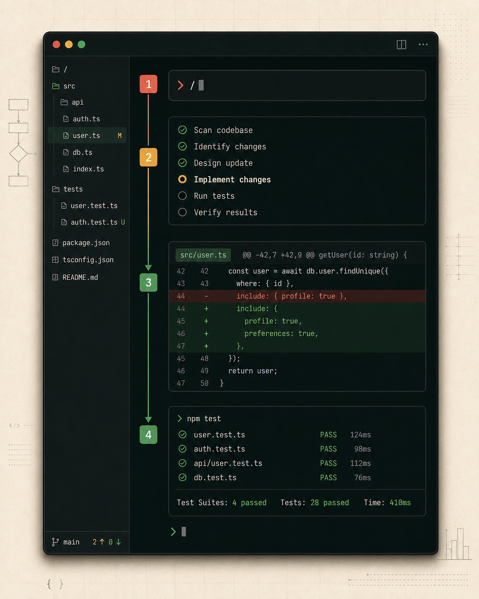Click the tsconfig.json grid icon
Screen dimensions: 479x599
(55, 260)
